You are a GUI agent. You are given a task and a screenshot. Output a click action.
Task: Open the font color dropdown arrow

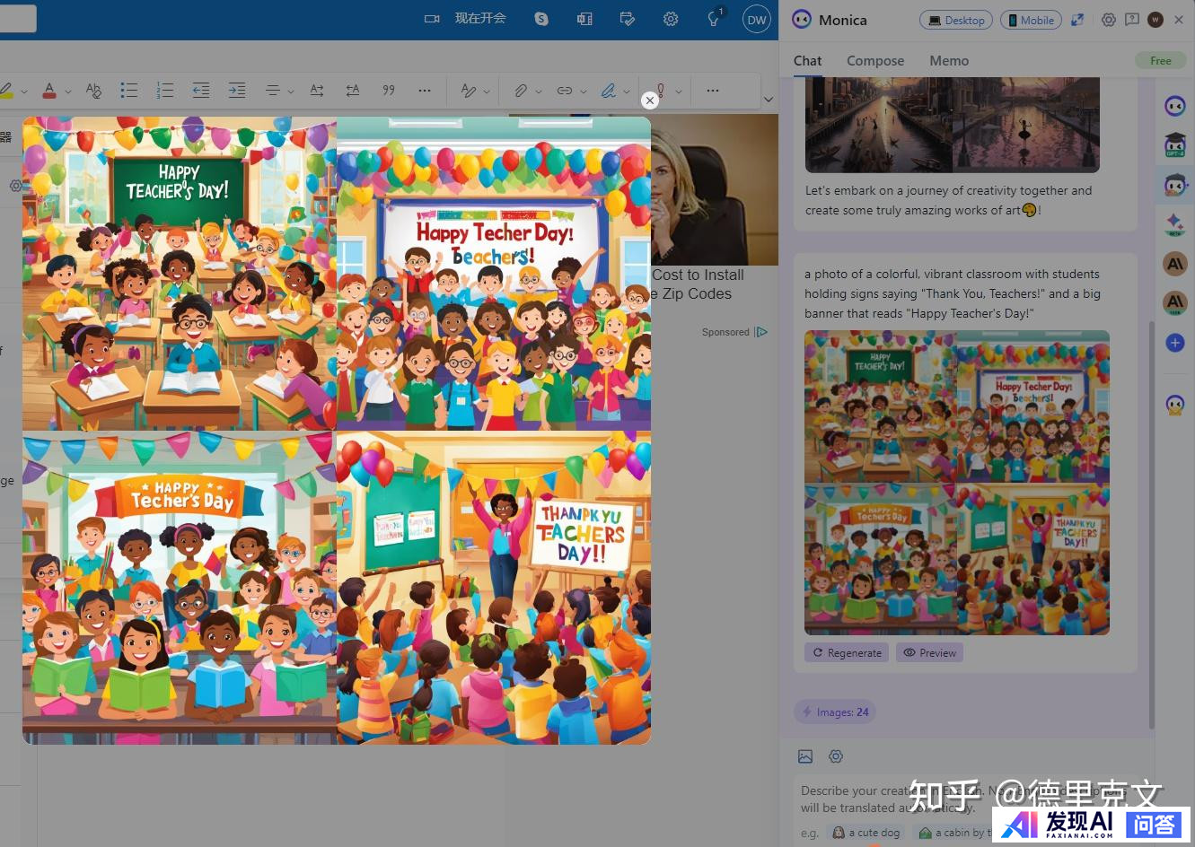coord(68,92)
